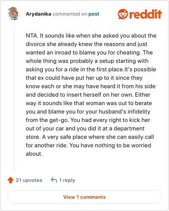Collapse the comment using the vertical thread line
Image resolution: width=169 pixels, height=211 pixels.
(14, 96)
